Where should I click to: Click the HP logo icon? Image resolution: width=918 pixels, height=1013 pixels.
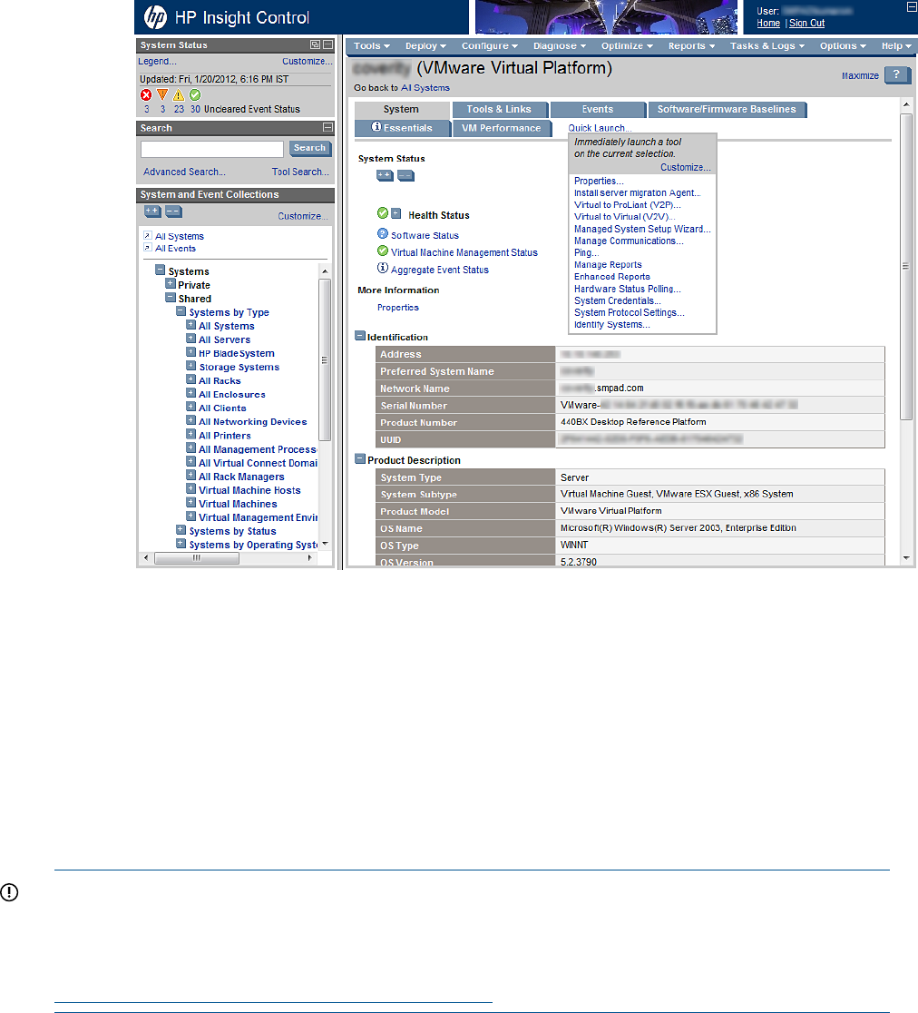pos(155,17)
